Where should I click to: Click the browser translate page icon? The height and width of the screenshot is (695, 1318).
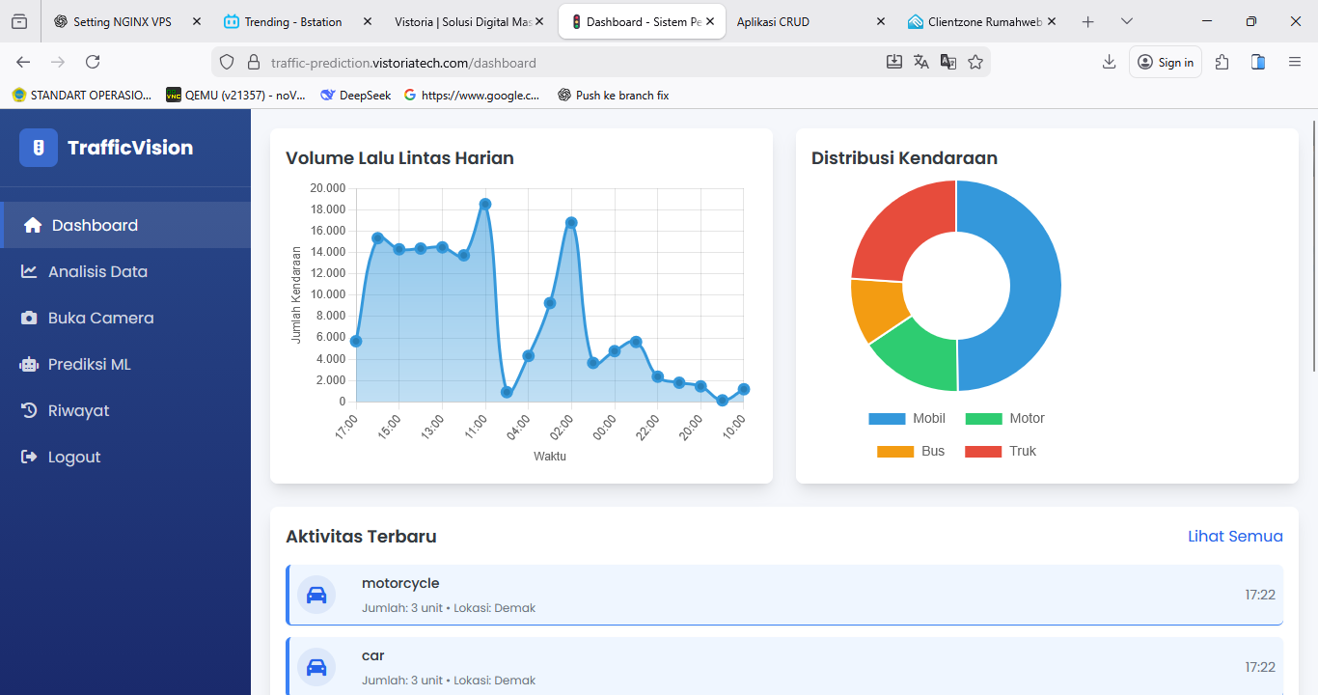pos(921,62)
